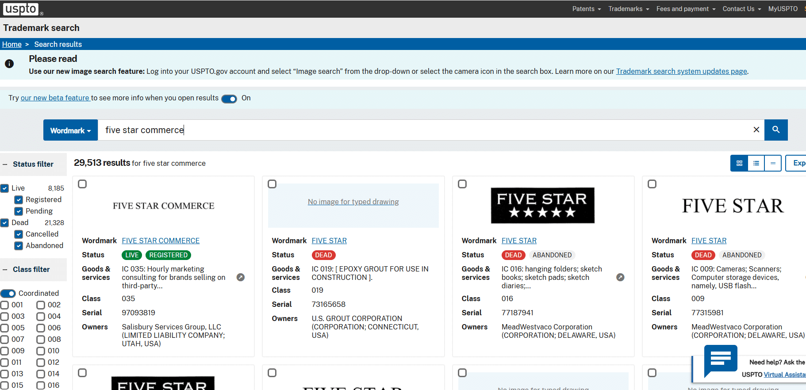The width and height of the screenshot is (806, 390).
Task: Check class 005 checkbox
Action: (4, 328)
